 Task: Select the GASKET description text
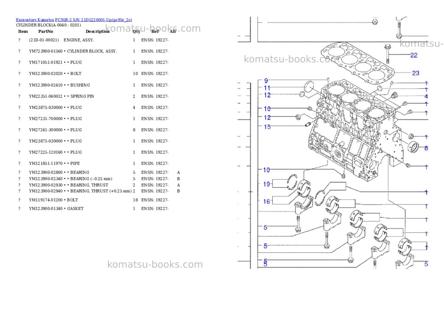(x=75, y=209)
